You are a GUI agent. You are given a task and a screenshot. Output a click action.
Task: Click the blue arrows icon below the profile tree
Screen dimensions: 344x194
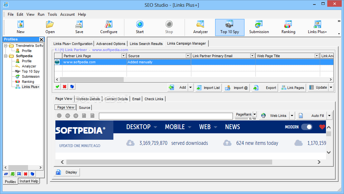tap(6, 174)
